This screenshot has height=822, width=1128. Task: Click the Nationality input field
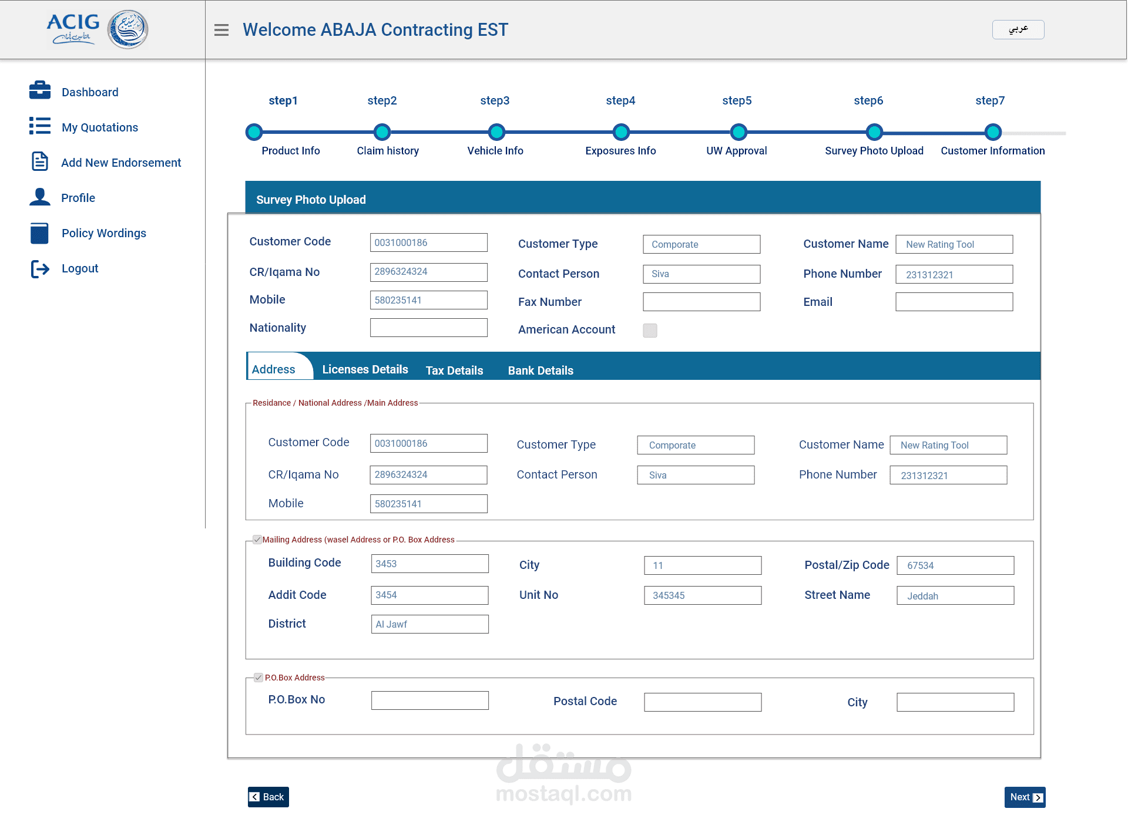[x=428, y=328]
